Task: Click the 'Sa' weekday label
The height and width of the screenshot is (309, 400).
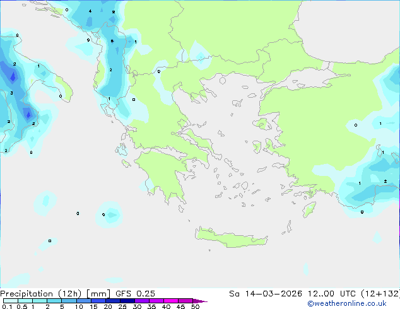Action: click(234, 294)
